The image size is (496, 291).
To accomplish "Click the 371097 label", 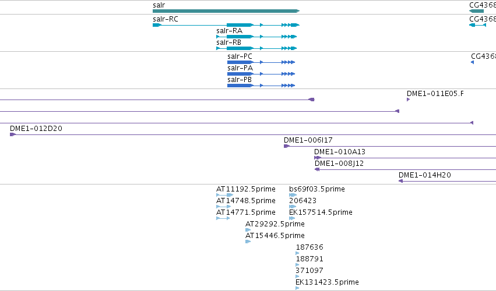I will [309, 271].
